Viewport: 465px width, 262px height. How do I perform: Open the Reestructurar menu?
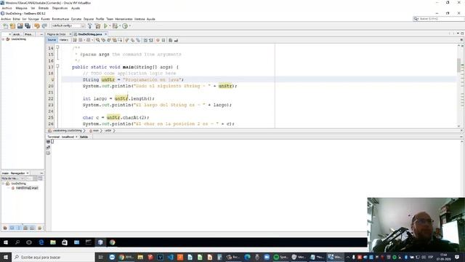[60, 19]
